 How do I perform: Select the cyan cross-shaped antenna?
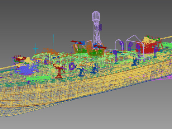point(35,49)
